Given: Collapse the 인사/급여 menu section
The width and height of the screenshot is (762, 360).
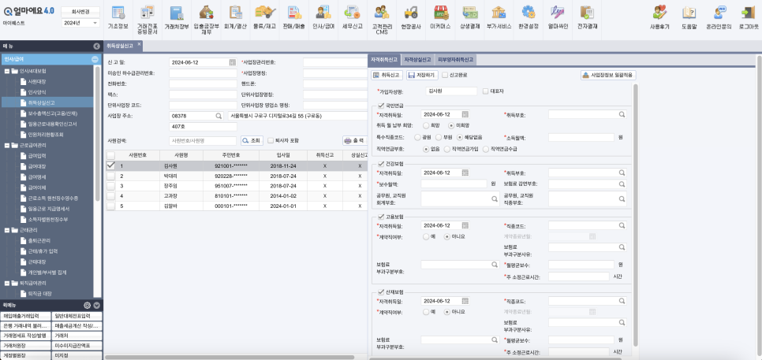Looking at the screenshot, I should tap(95, 59).
